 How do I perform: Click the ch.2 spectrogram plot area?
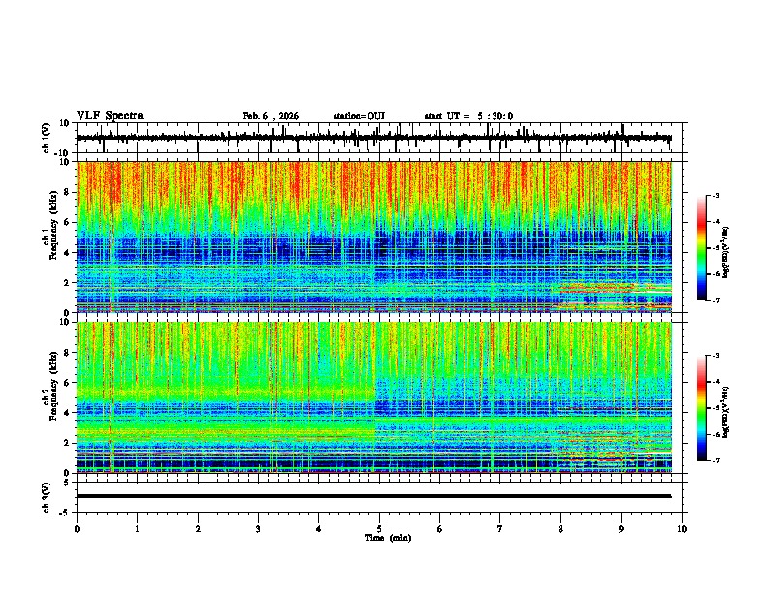(x=373, y=397)
